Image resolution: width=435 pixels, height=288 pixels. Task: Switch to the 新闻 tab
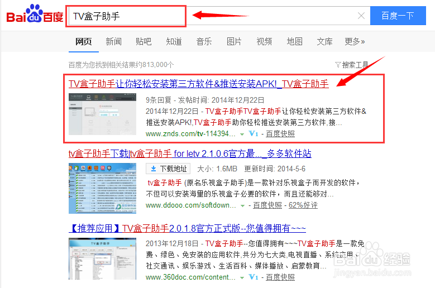113,41
